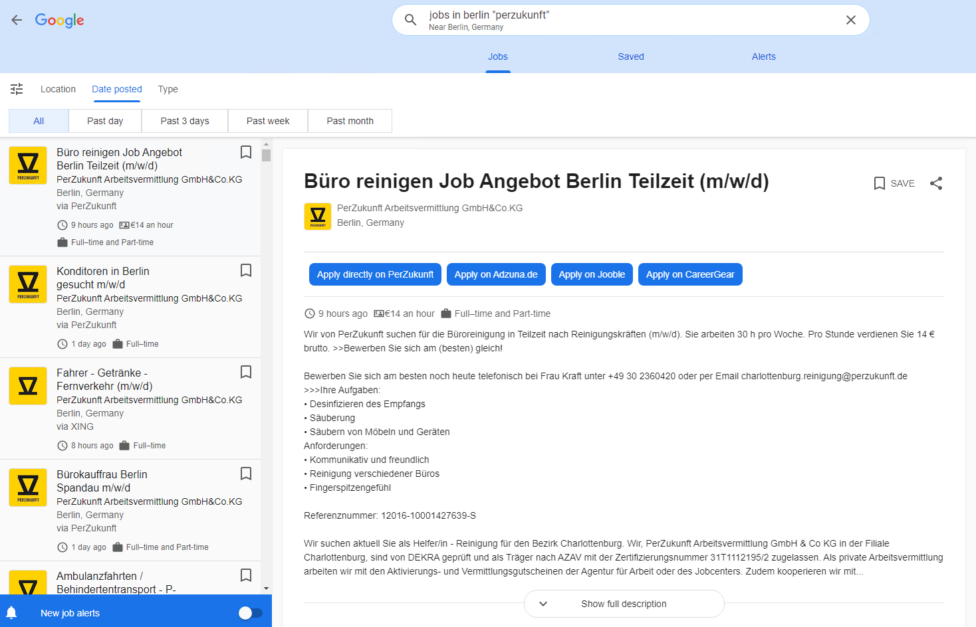976x627 pixels.
Task: Click Apply on Jooble button
Action: point(592,274)
